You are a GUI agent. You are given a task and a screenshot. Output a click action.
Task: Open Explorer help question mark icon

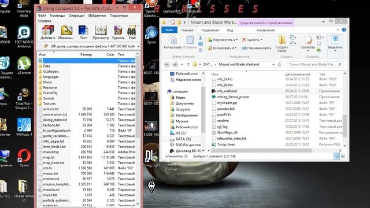[x=344, y=29]
